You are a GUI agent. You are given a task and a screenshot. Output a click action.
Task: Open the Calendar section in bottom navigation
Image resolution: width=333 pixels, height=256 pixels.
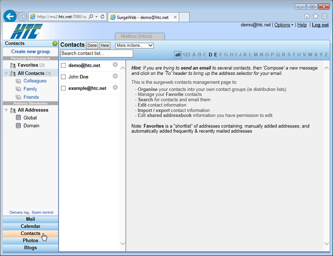tap(30, 226)
